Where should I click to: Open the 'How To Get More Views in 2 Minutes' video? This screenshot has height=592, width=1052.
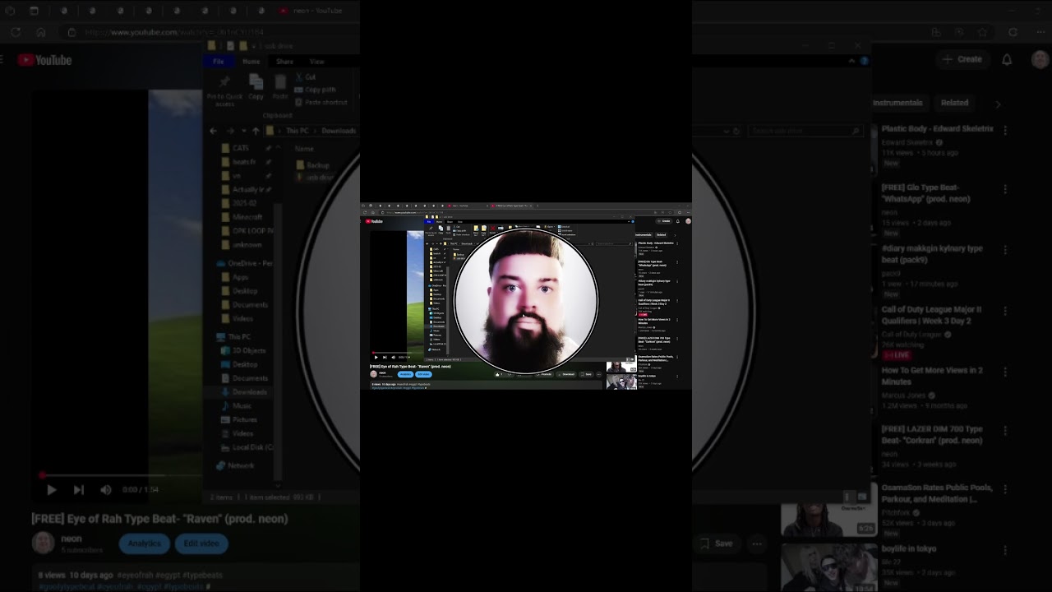(x=932, y=376)
